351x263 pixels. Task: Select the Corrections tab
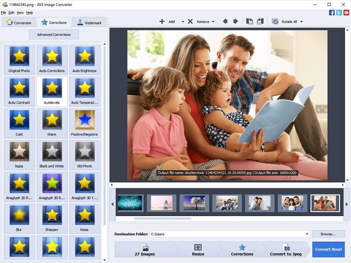coord(53,22)
